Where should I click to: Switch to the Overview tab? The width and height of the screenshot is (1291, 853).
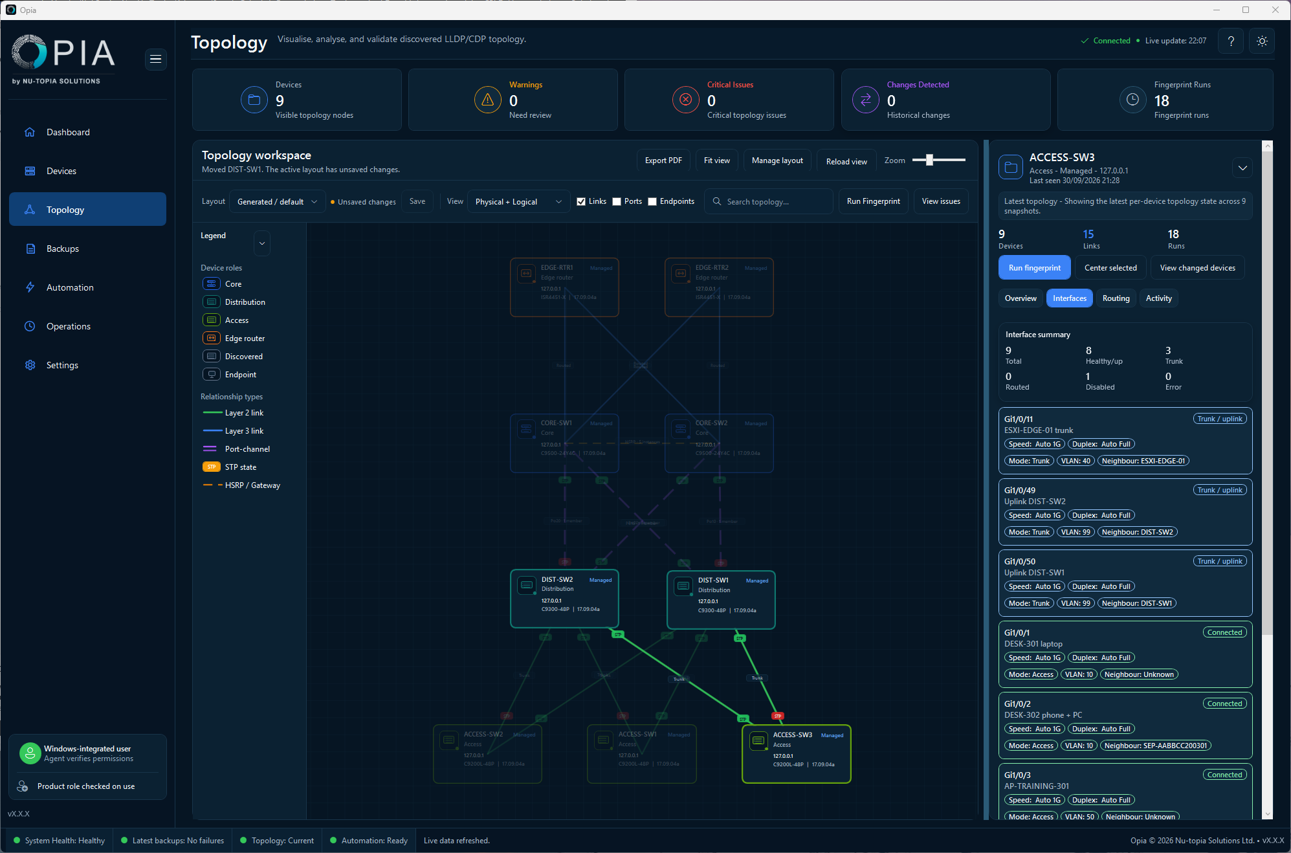tap(1021, 298)
